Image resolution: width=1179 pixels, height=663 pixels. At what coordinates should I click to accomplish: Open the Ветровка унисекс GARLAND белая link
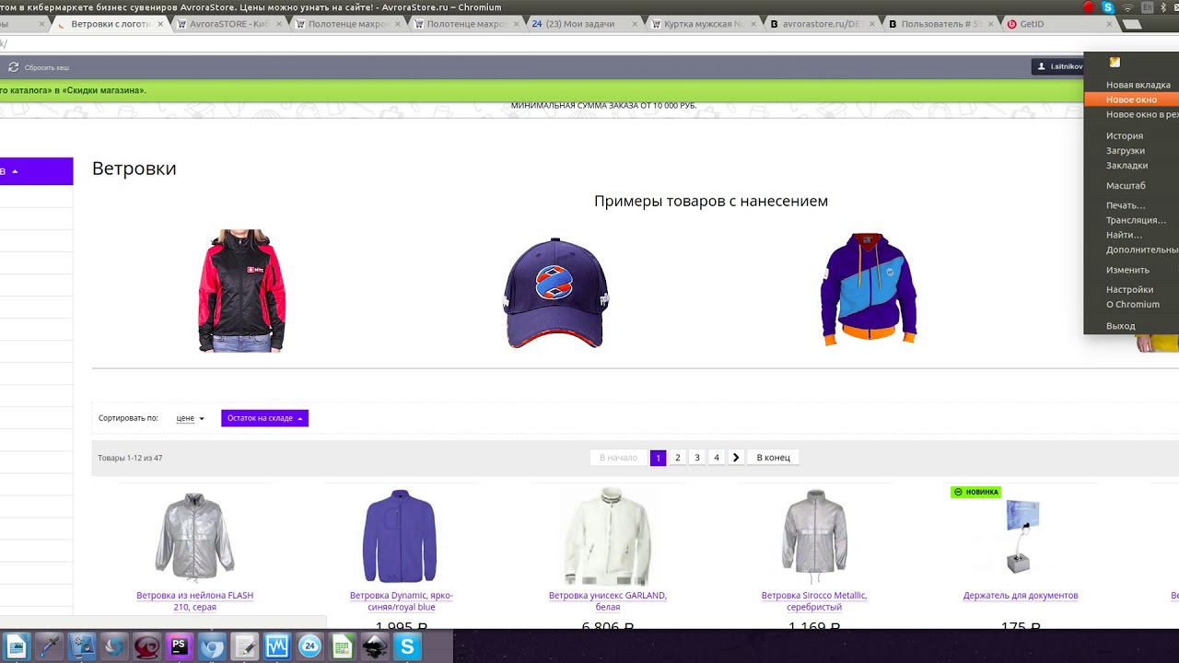click(x=608, y=601)
